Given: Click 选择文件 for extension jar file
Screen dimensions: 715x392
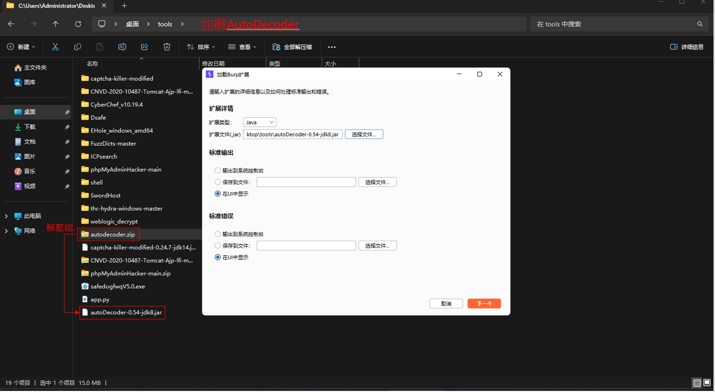Looking at the screenshot, I should click(x=364, y=134).
